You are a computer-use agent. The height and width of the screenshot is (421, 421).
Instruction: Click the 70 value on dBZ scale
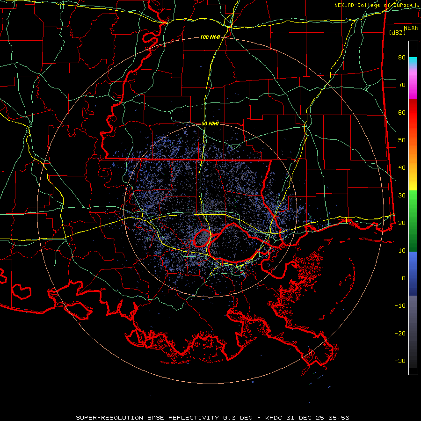(402, 85)
